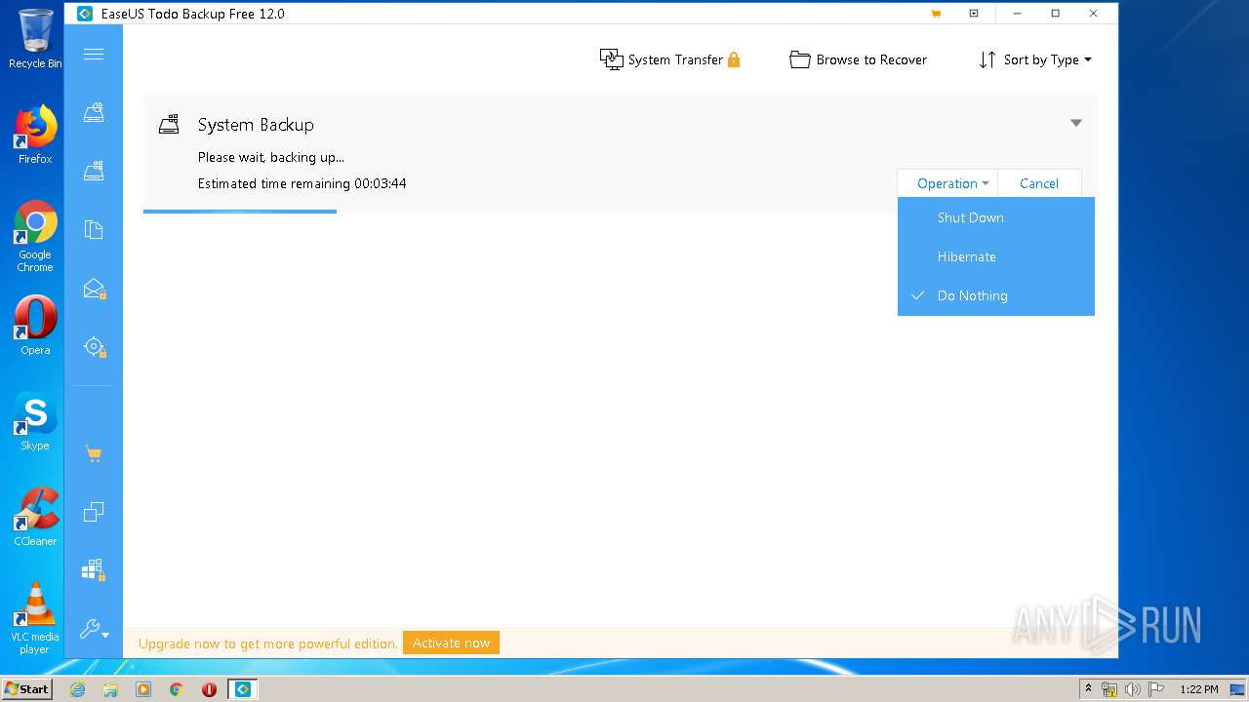This screenshot has width=1249, height=702.
Task: Select the Opera desktop shortcut
Action: tap(35, 325)
